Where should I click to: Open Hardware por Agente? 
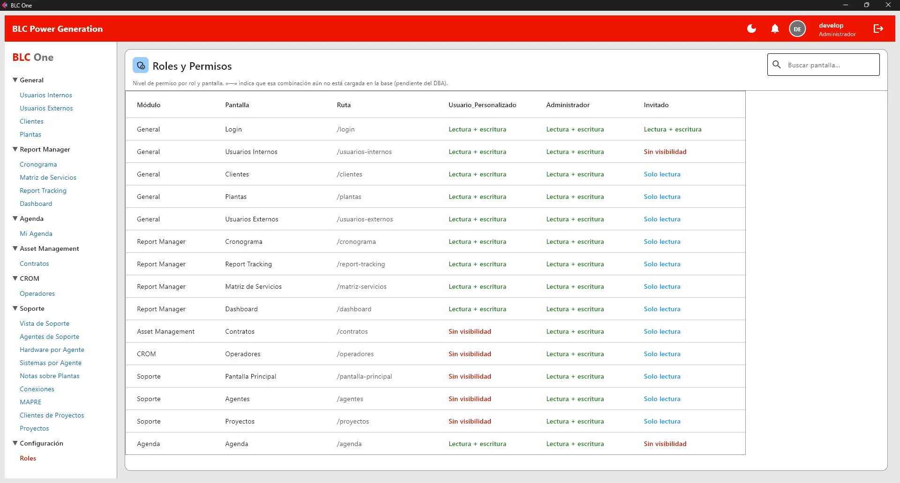(52, 350)
